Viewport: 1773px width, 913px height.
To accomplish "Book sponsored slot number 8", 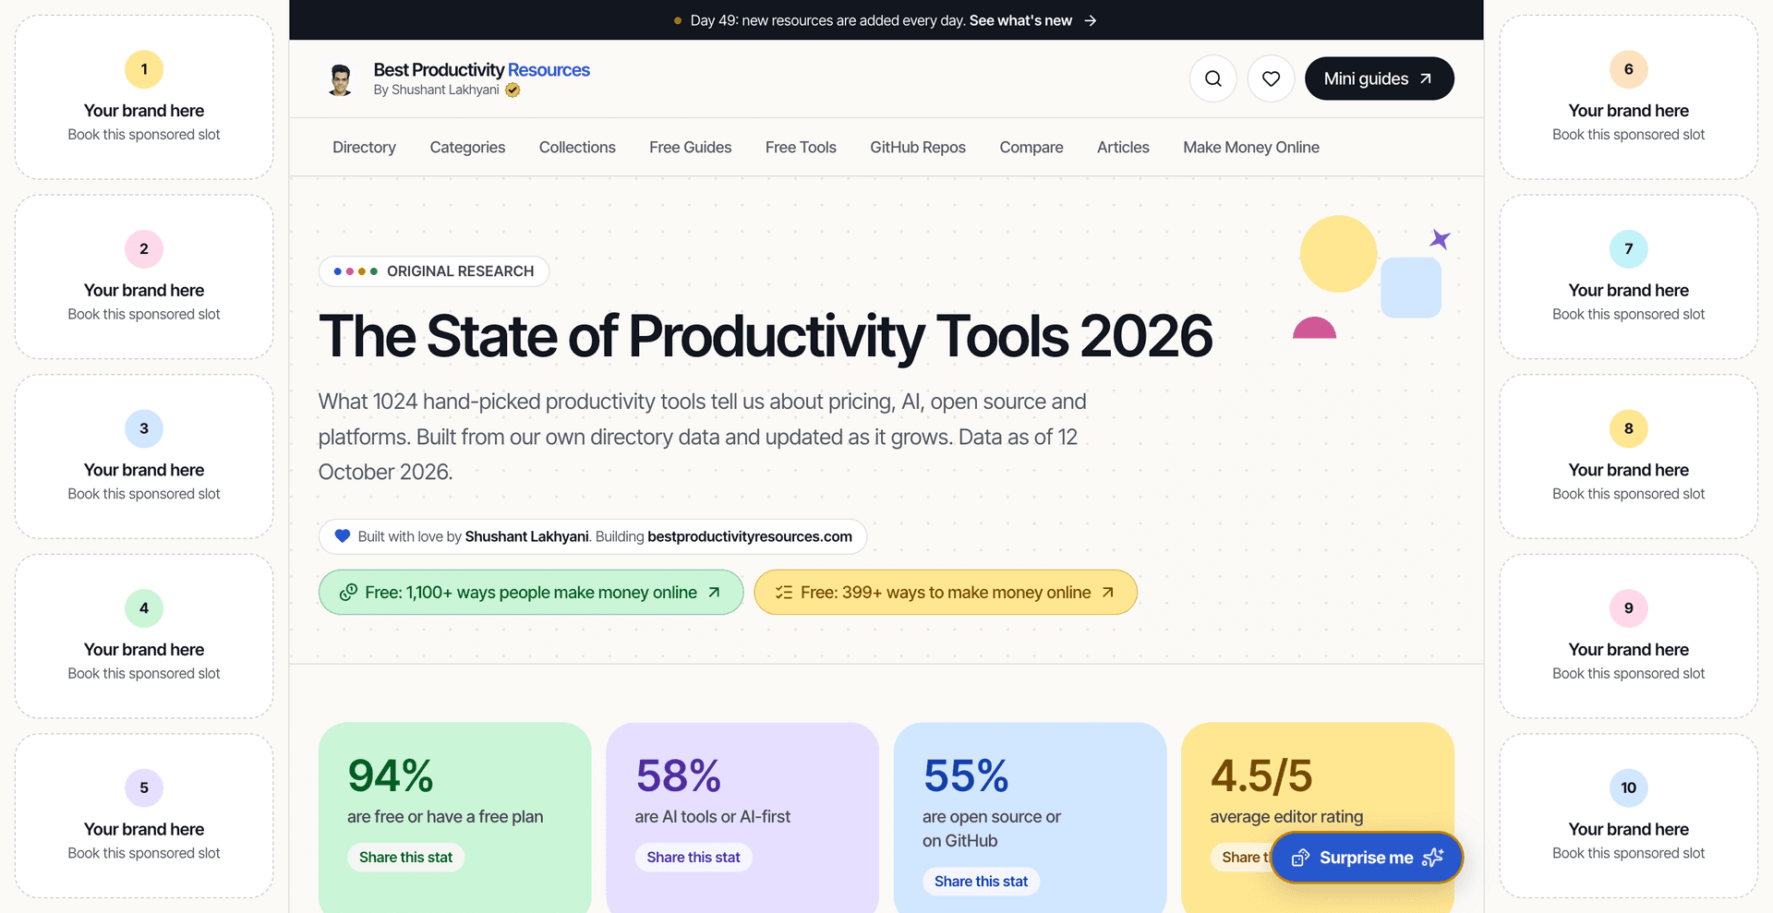I will coord(1629,457).
